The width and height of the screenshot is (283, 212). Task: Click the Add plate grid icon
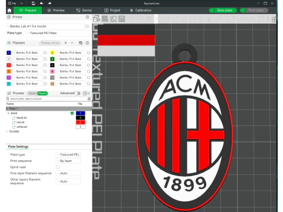pyautogui.click(x=105, y=19)
